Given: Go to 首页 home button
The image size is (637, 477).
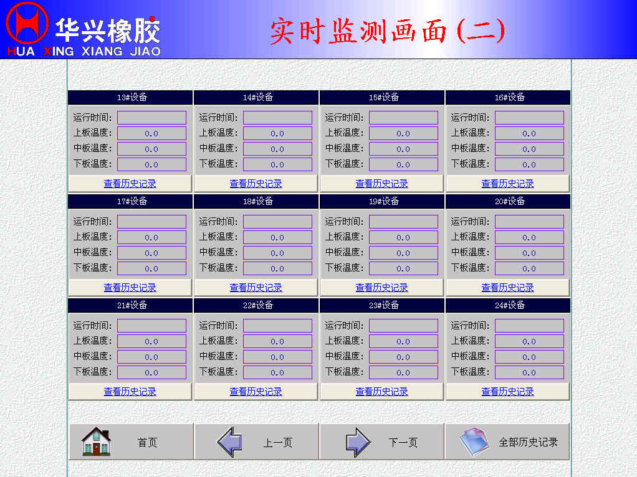Looking at the screenshot, I should [x=131, y=442].
